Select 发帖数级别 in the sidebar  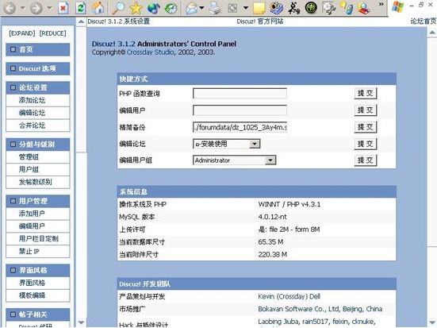(37, 182)
